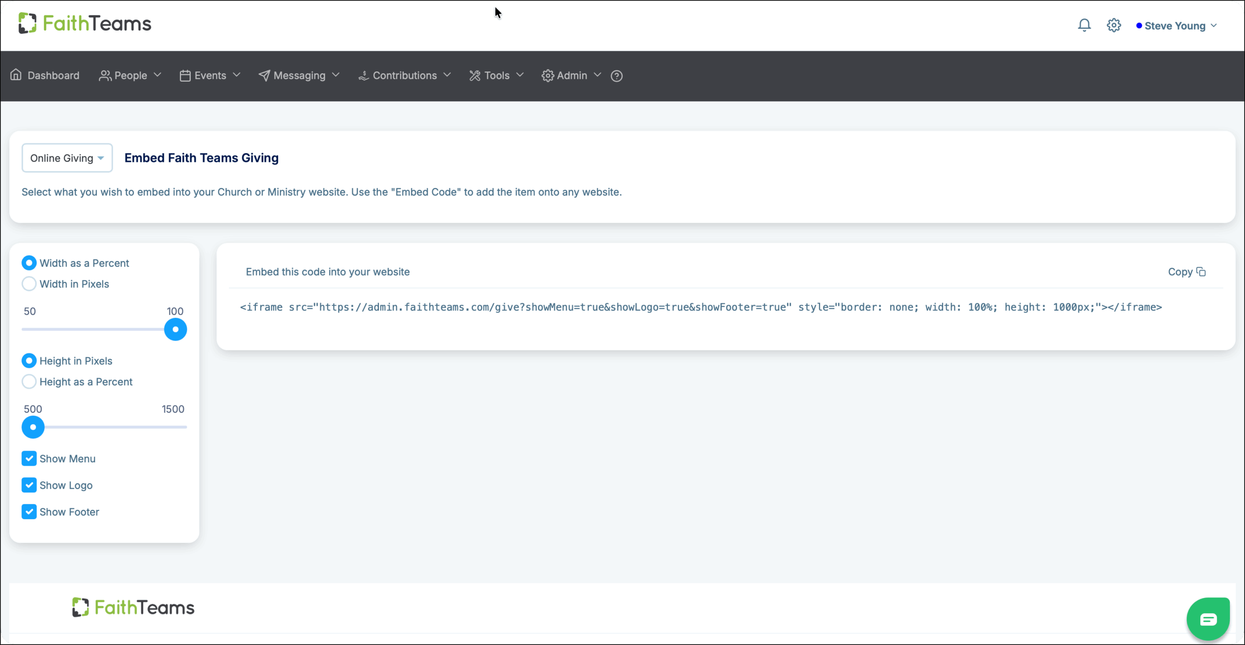The height and width of the screenshot is (645, 1245).
Task: Expand the Admin menu
Action: (571, 75)
